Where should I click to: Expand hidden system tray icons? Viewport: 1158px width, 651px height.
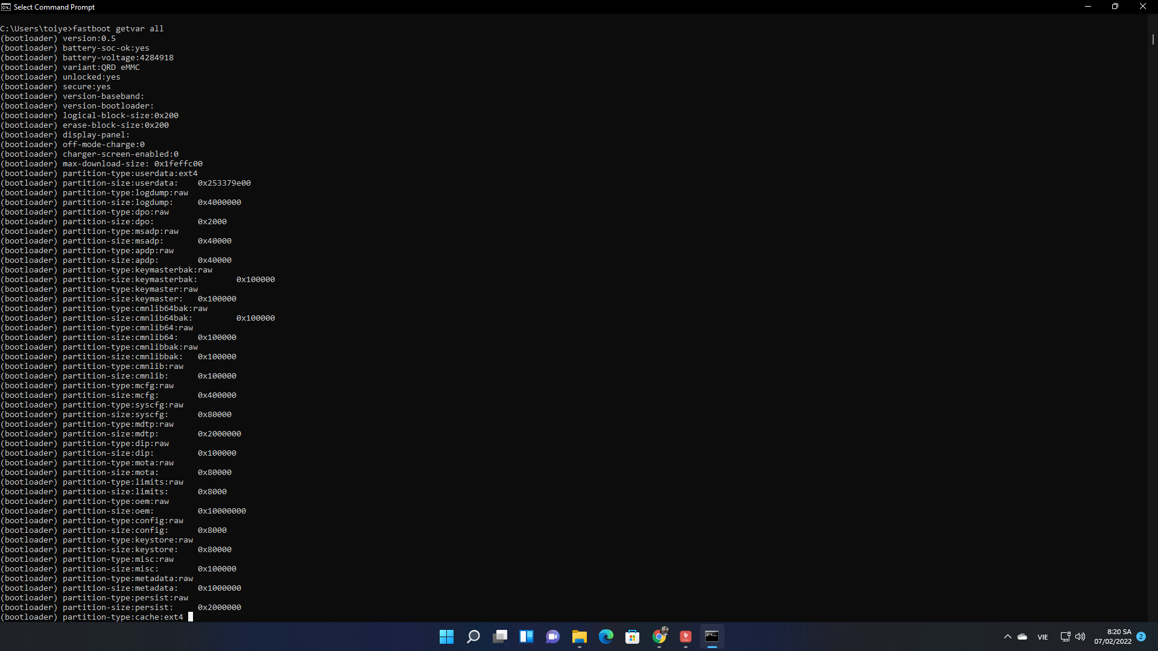(x=1007, y=637)
